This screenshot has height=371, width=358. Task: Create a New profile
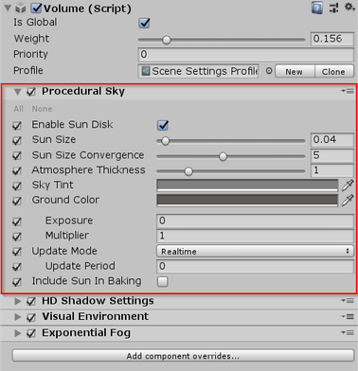tap(295, 71)
